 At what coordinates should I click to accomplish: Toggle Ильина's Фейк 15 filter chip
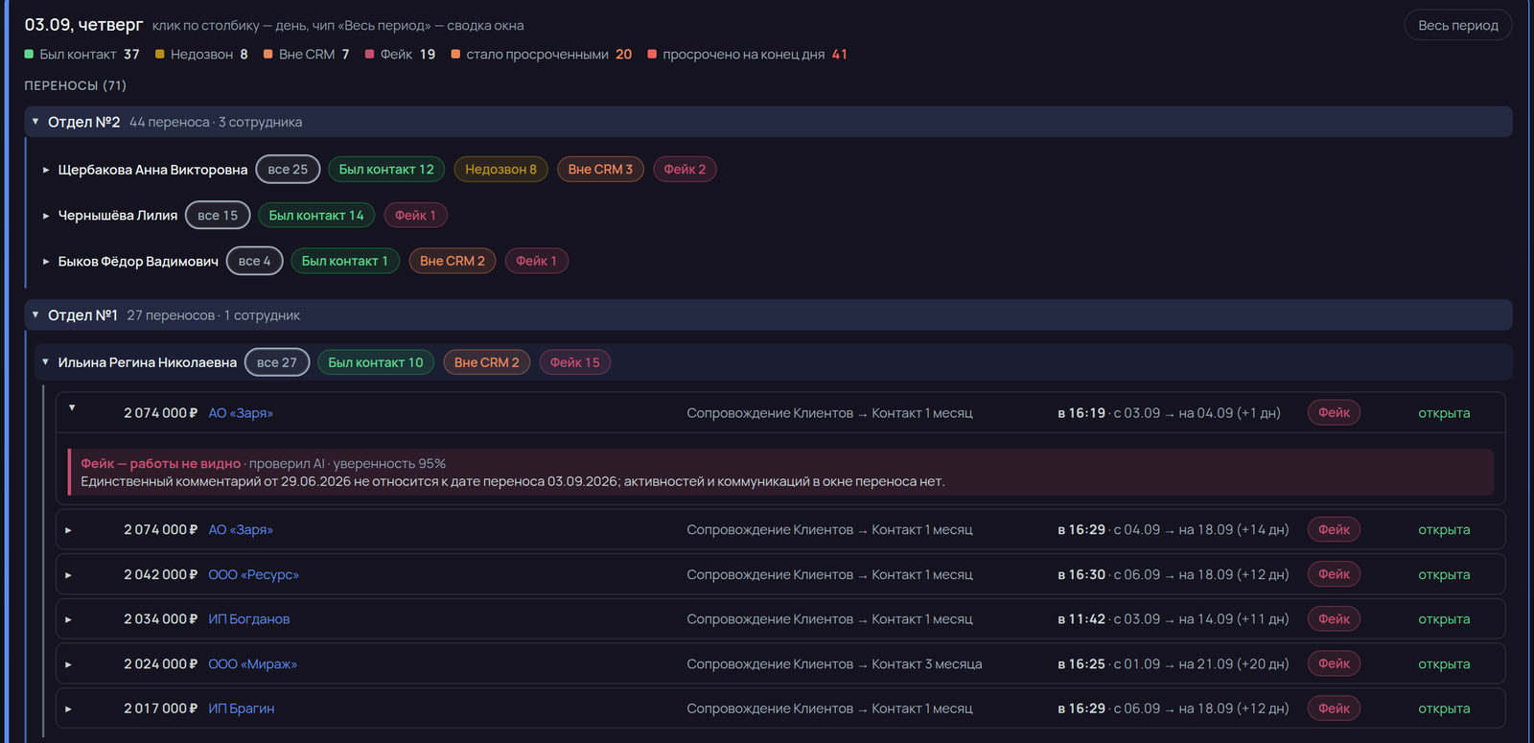tap(574, 362)
